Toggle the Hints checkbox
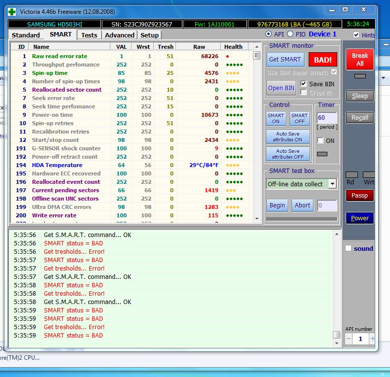The width and height of the screenshot is (390, 377). pos(356,35)
